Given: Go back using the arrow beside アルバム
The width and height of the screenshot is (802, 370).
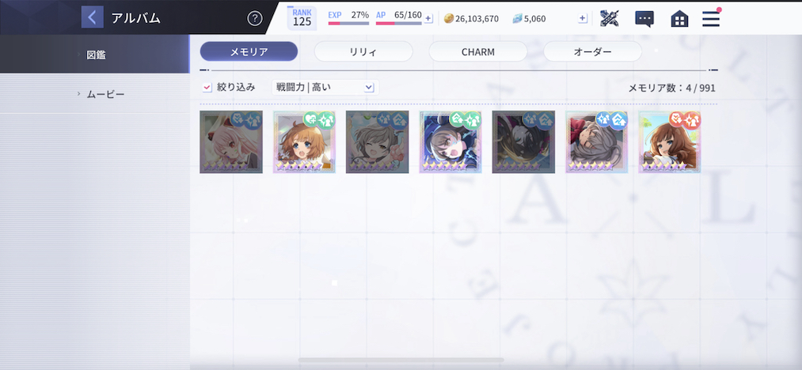Looking at the screenshot, I should tap(92, 17).
